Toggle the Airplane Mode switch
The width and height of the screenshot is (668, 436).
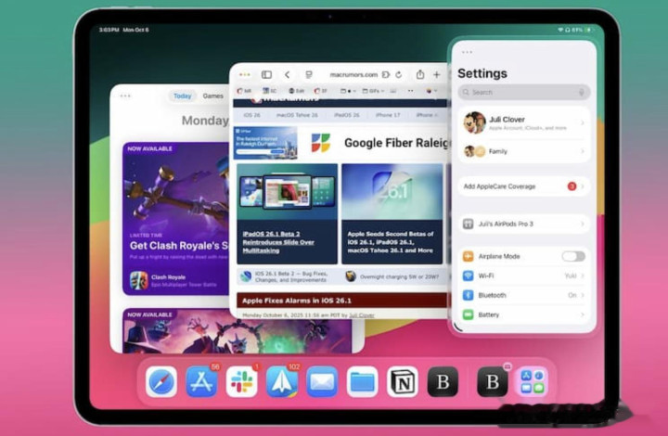573,256
